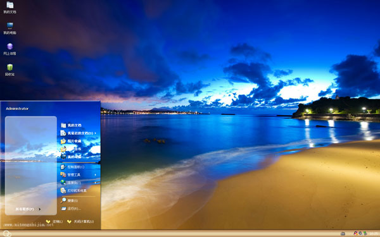Click the gray tray icon between the pink and green icons
The width and height of the screenshot is (380, 237).
pos(360,233)
